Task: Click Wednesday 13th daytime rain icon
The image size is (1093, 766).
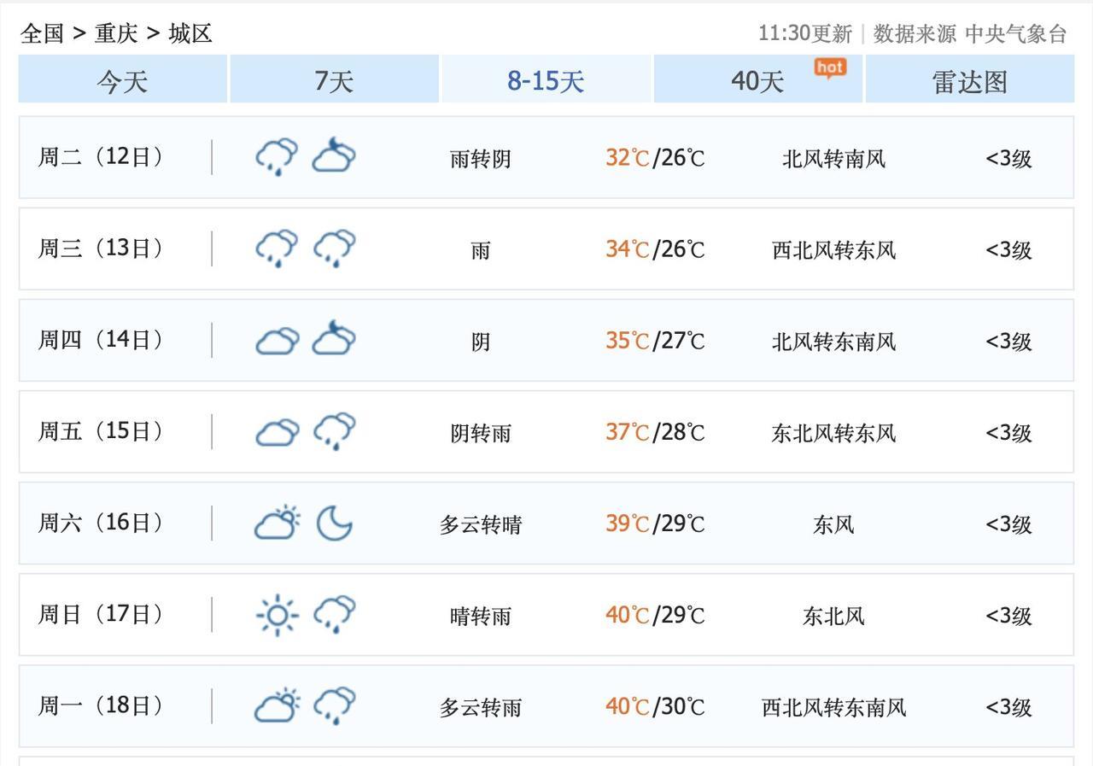Action: pos(277,249)
